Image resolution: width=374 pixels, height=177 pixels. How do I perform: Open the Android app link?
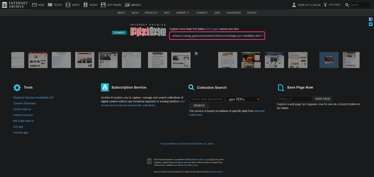tap(21, 133)
